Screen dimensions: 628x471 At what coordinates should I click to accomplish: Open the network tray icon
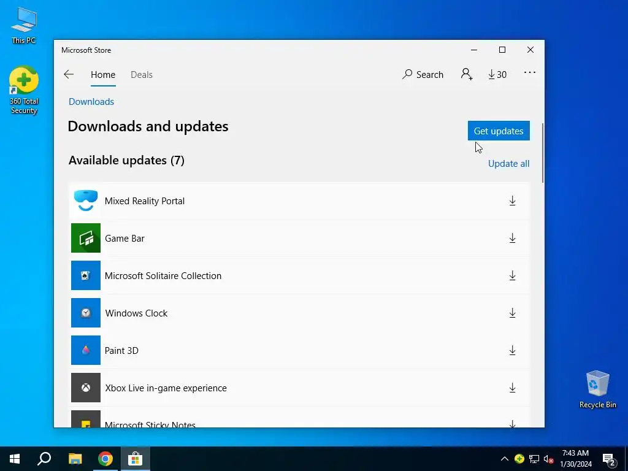[x=534, y=459]
